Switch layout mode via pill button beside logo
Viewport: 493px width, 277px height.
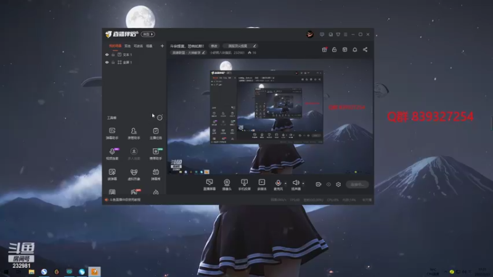click(x=147, y=34)
